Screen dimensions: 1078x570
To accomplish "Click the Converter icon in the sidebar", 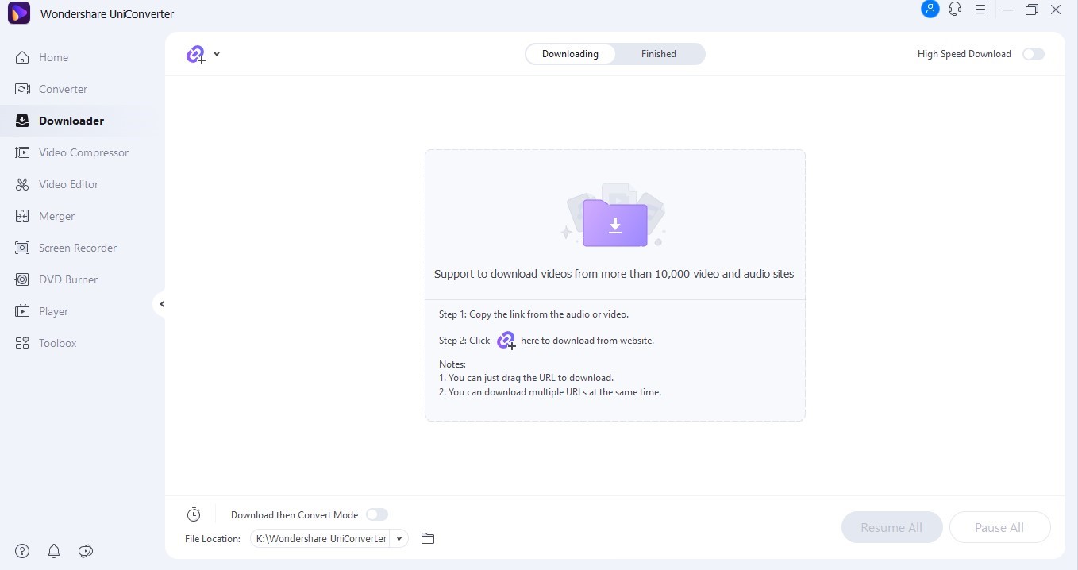I will point(23,89).
